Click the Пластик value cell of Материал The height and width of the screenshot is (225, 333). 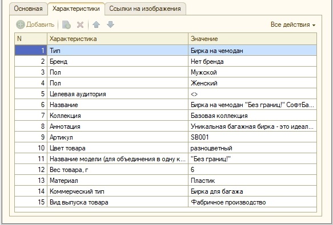pos(252,181)
